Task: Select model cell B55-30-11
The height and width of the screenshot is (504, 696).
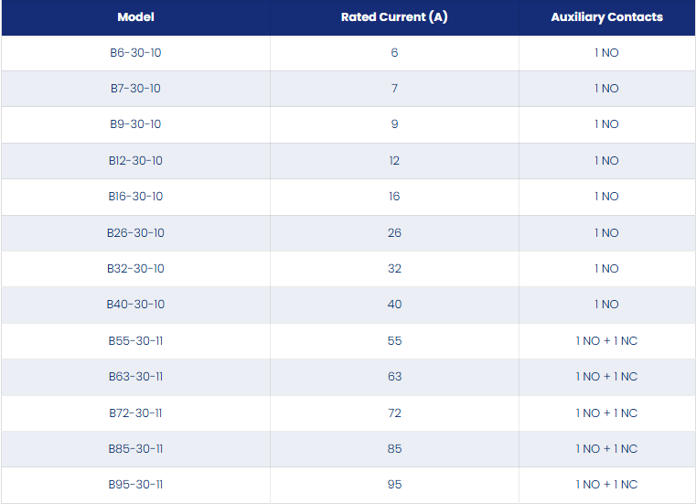Action: [x=136, y=341]
